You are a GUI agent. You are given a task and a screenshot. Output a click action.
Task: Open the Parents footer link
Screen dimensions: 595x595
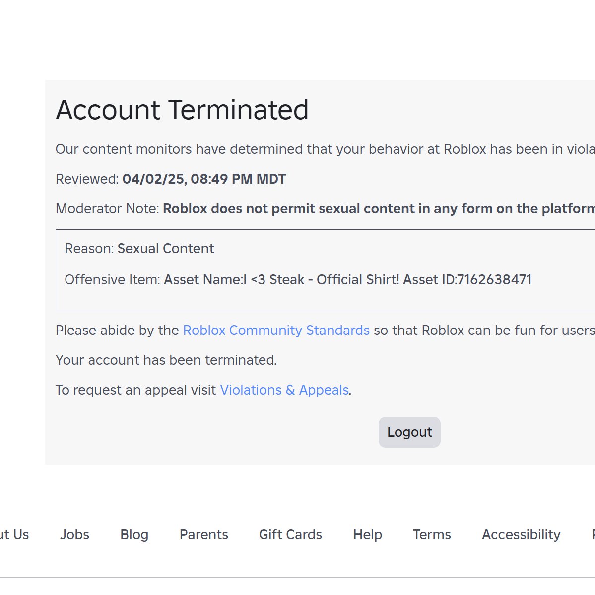pyautogui.click(x=203, y=534)
